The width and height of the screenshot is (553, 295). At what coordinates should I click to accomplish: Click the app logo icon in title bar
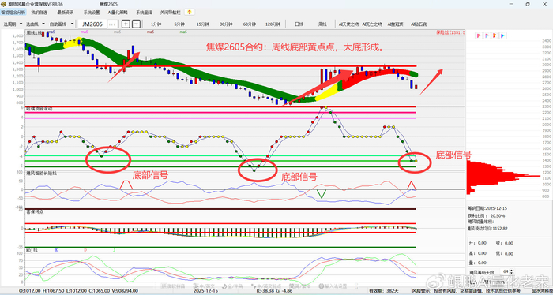pyautogui.click(x=4, y=4)
